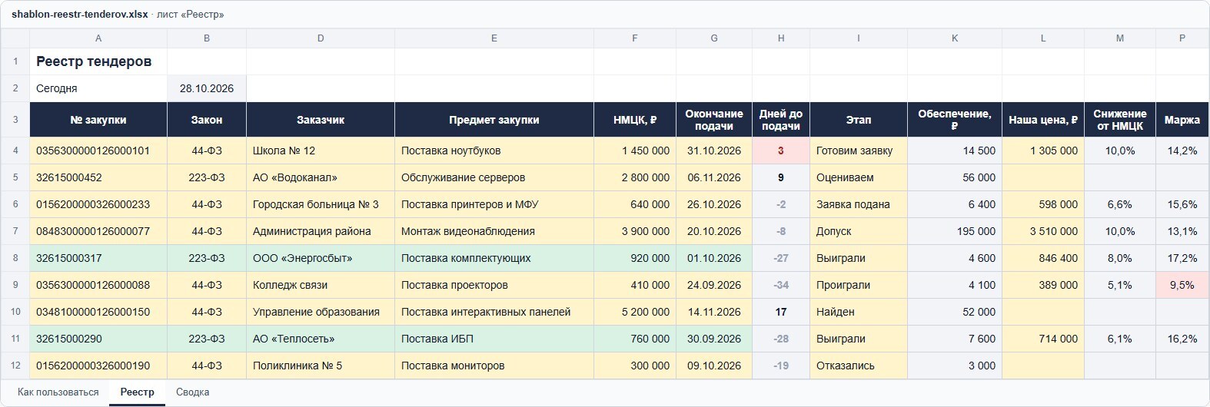
Task: Click the «№ закупки» column heading
Action: 98,120
